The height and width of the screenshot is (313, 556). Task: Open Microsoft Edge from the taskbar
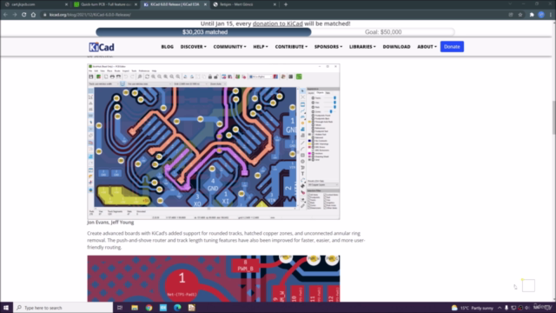177,308
